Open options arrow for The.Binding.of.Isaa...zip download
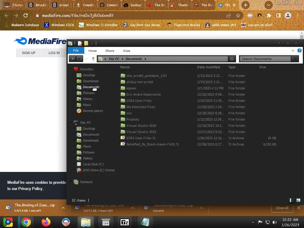This screenshot has height=228, width=304. 63,208
